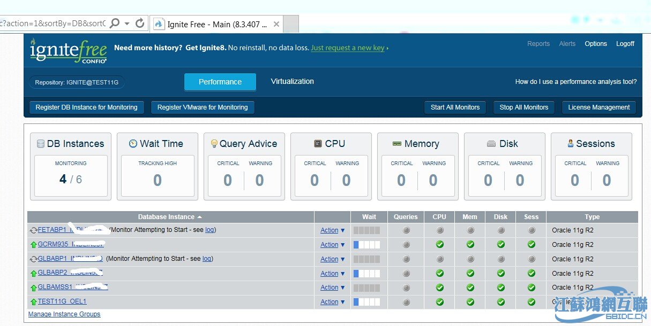The width and height of the screenshot is (651, 326).
Task: Click How do I use a performance analysis tool
Action: pos(576,82)
